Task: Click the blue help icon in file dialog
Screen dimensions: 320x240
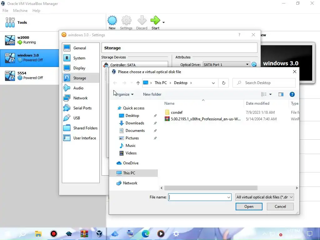Action: click(292, 94)
